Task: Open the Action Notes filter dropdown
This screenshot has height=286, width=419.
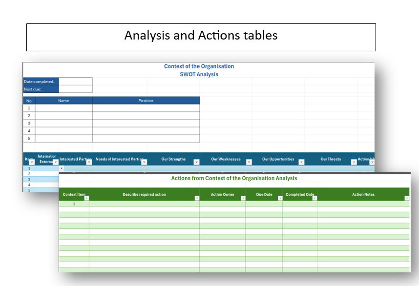Action: pyautogui.click(x=407, y=198)
